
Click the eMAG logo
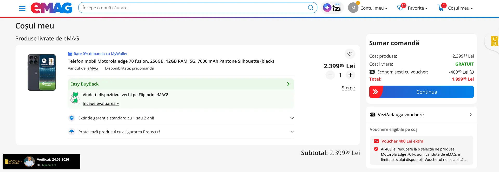coord(51,8)
